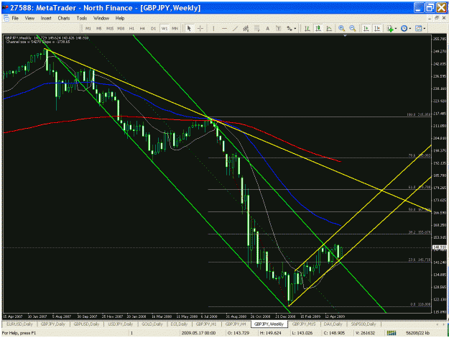Click the connection status bars icon
449x338 pixels.
tap(391, 333)
